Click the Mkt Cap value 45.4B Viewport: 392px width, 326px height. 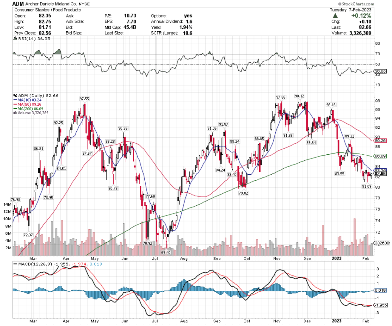pyautogui.click(x=130, y=27)
